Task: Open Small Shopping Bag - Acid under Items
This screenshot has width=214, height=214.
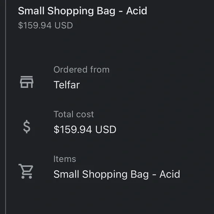Action: pyautogui.click(x=117, y=174)
